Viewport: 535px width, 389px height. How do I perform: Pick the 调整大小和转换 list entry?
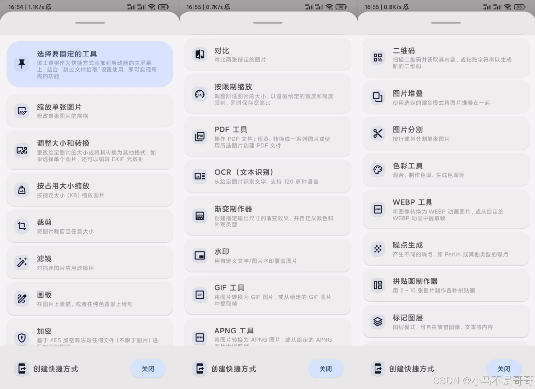pos(90,150)
